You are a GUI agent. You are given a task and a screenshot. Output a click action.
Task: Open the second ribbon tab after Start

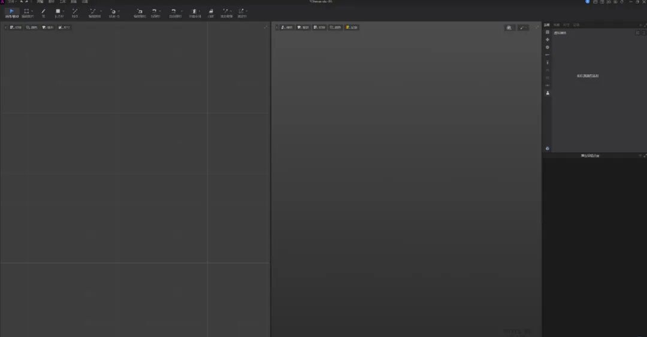click(x=52, y=2)
